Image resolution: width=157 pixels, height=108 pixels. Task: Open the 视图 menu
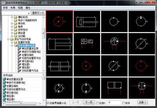click(20, 8)
